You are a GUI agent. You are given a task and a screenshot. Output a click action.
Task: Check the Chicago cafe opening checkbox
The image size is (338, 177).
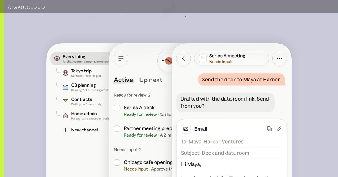pyautogui.click(x=117, y=162)
